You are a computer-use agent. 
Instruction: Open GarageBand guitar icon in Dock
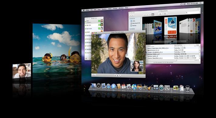(150, 87)
